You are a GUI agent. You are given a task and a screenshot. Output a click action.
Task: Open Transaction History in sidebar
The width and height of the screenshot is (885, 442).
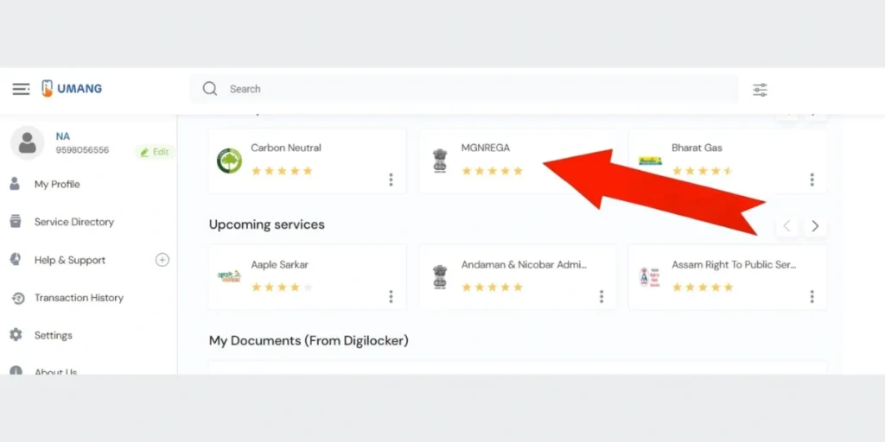[79, 298]
